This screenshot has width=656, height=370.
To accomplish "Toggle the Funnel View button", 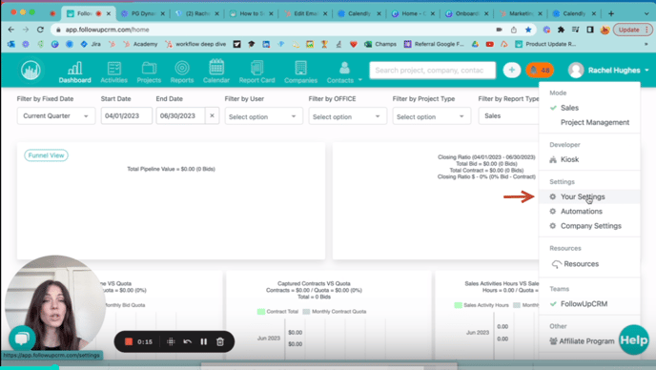I will pos(46,155).
